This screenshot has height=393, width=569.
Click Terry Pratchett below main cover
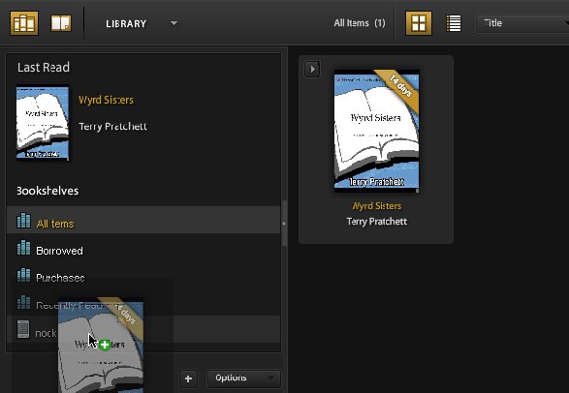[377, 222]
